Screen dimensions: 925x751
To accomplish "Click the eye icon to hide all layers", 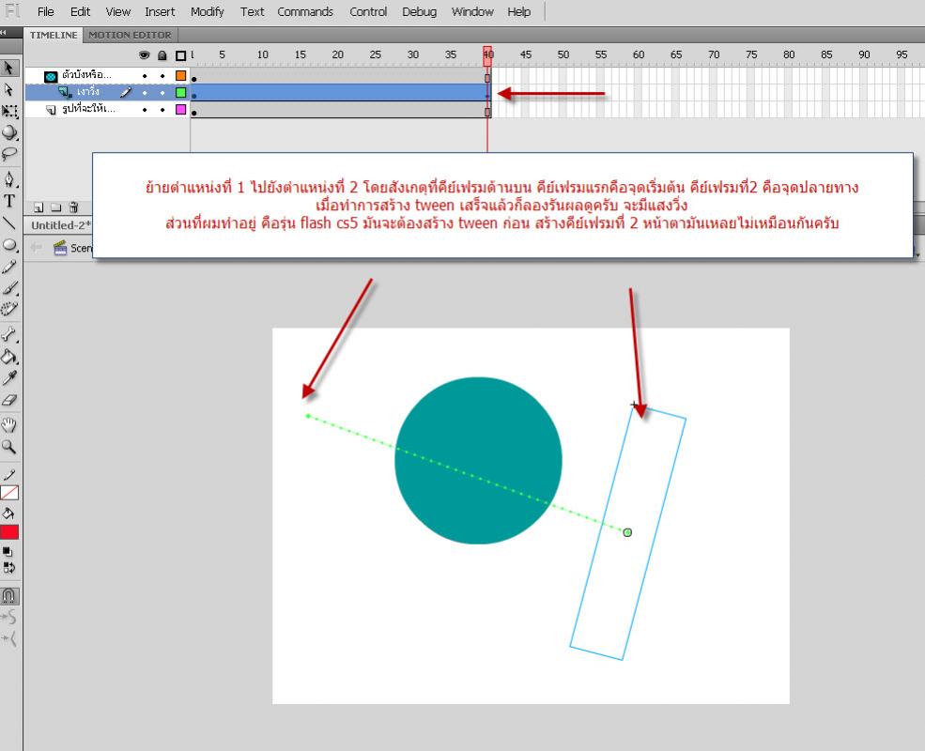I will click(x=145, y=55).
